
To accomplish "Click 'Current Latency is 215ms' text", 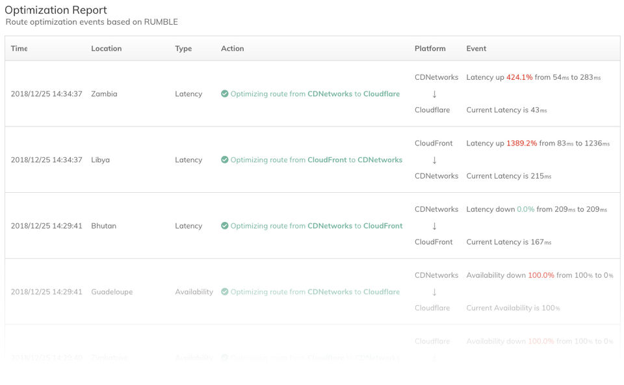I will coord(509,175).
